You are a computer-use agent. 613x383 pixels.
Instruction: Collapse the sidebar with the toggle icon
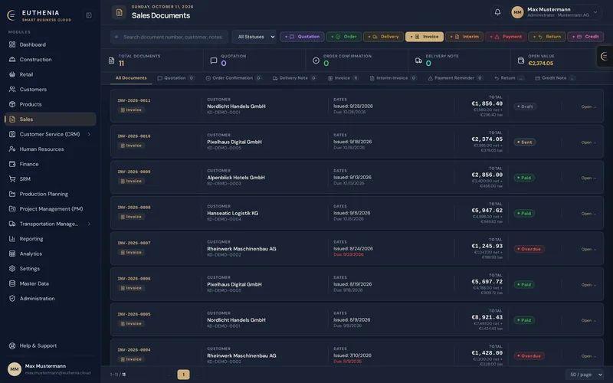pyautogui.click(x=89, y=15)
